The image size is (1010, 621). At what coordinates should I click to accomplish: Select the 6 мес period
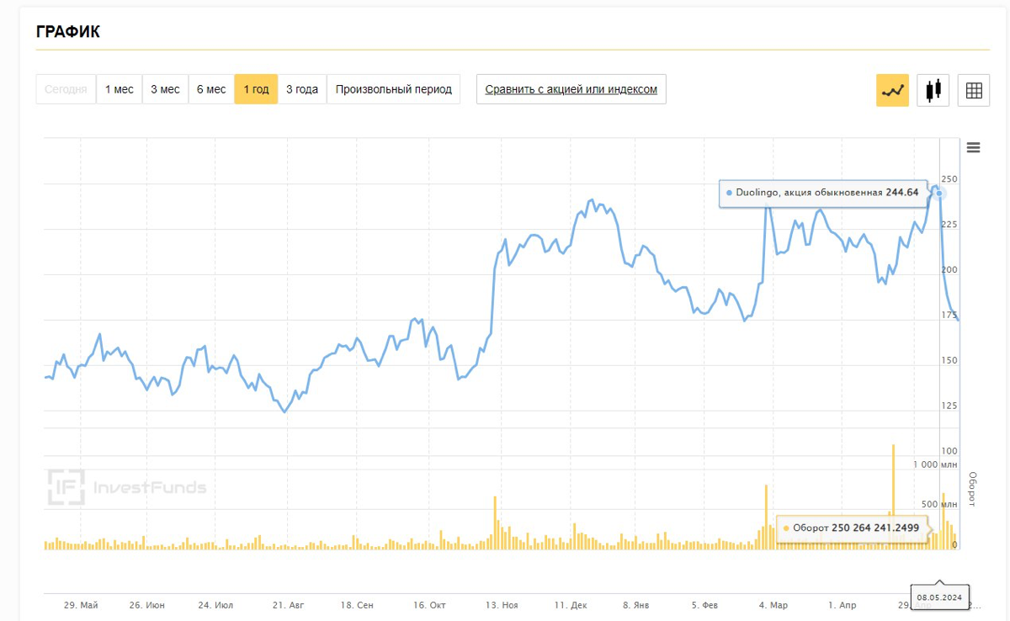[211, 89]
